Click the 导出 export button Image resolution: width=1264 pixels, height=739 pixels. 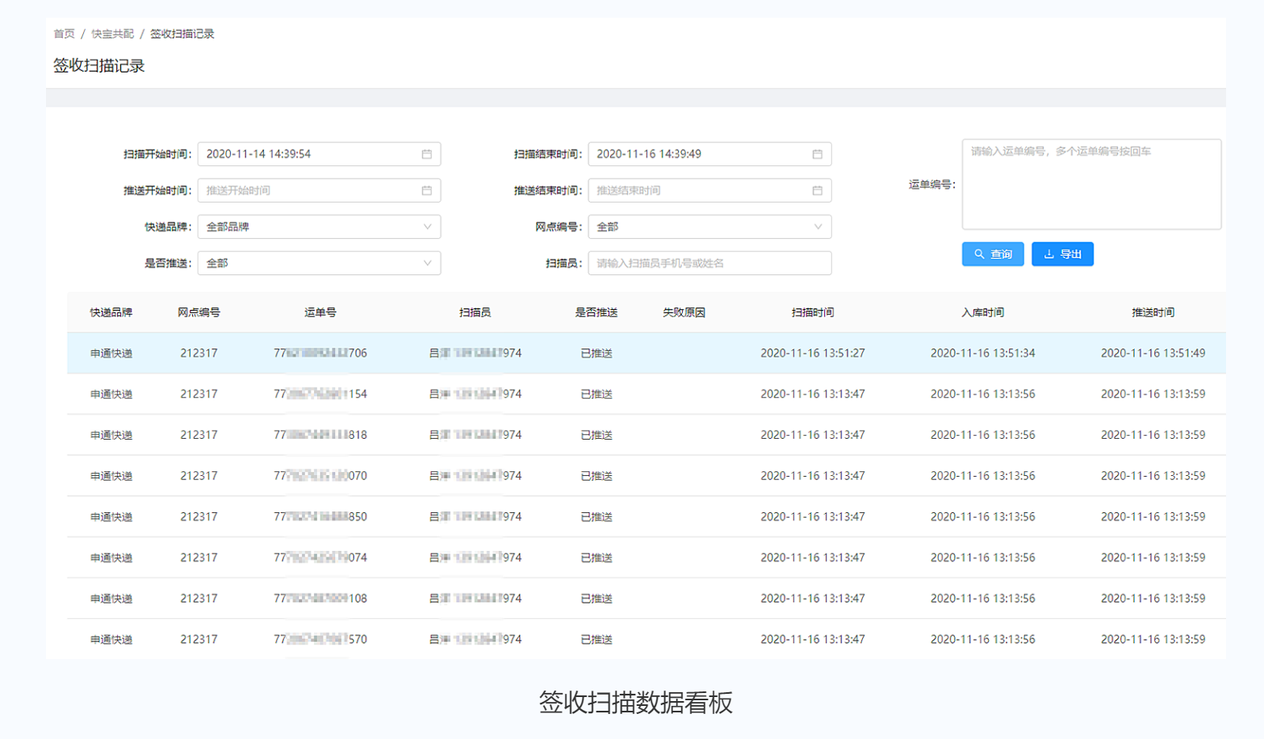click(x=1062, y=254)
